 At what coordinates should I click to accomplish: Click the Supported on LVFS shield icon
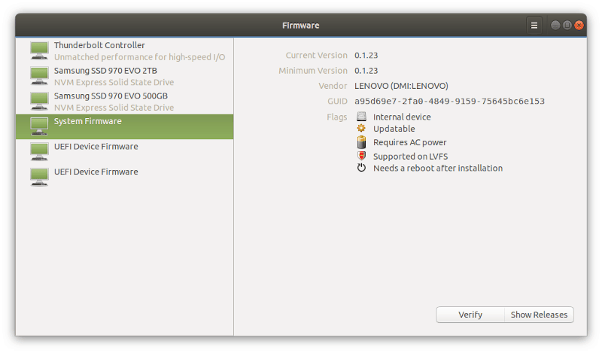point(361,156)
